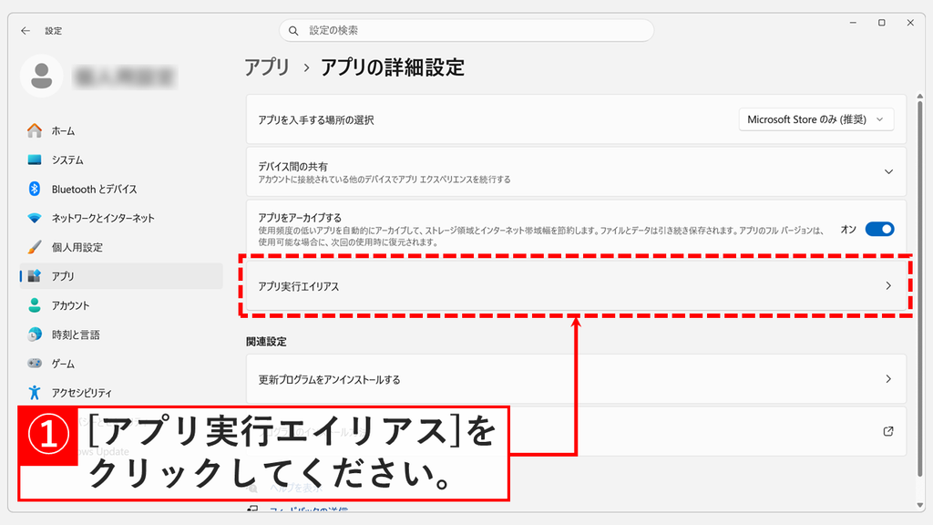
Task: Click the 関連設定 heading
Action: [267, 342]
